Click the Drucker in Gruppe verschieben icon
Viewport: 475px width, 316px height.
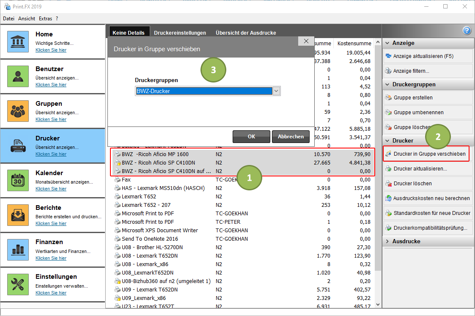tap(388, 154)
